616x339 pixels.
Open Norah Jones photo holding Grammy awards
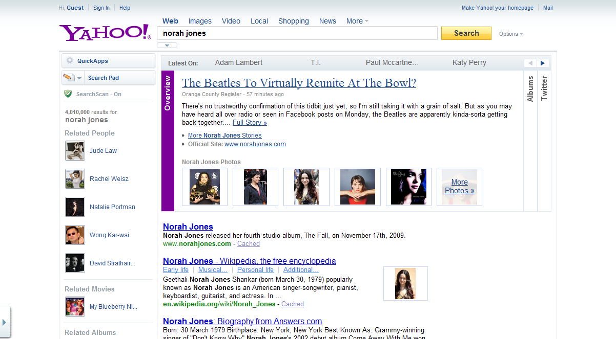204,187
